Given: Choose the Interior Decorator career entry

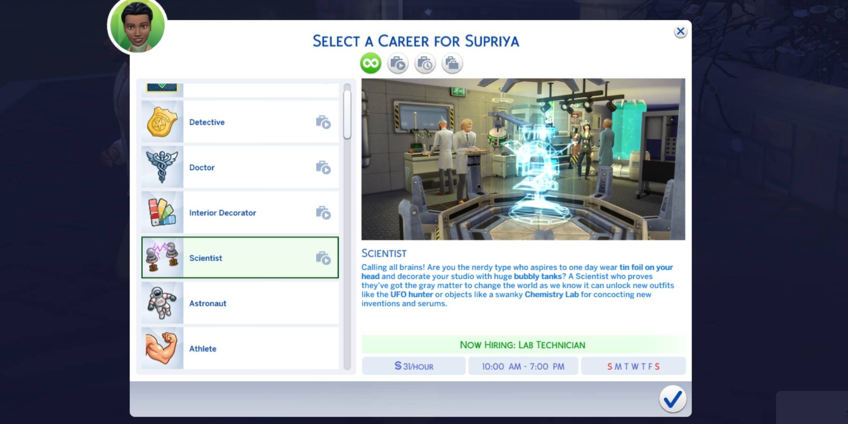Looking at the screenshot, I should click(222, 213).
